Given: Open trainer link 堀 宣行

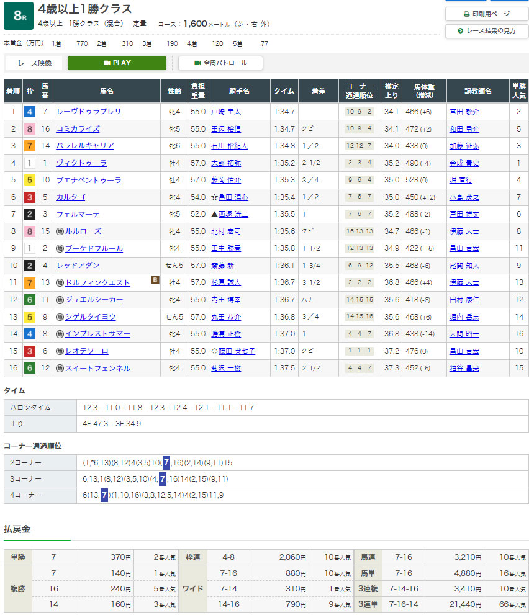Looking at the screenshot, I should pos(460,181).
